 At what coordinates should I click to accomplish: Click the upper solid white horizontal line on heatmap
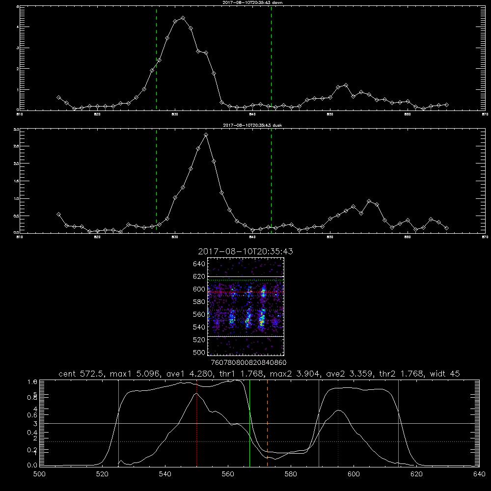pos(245,276)
